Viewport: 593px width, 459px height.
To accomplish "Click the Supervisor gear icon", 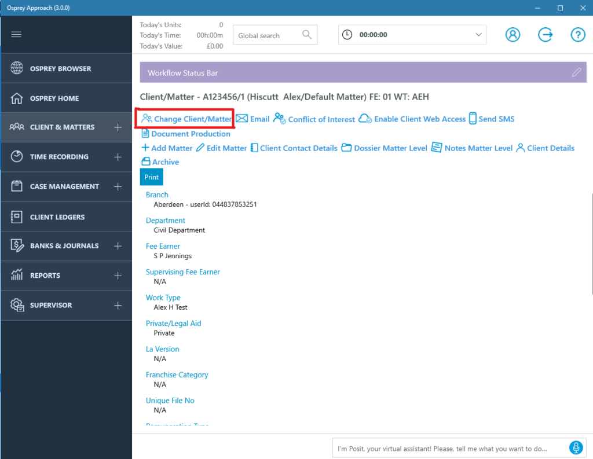I will 17,304.
